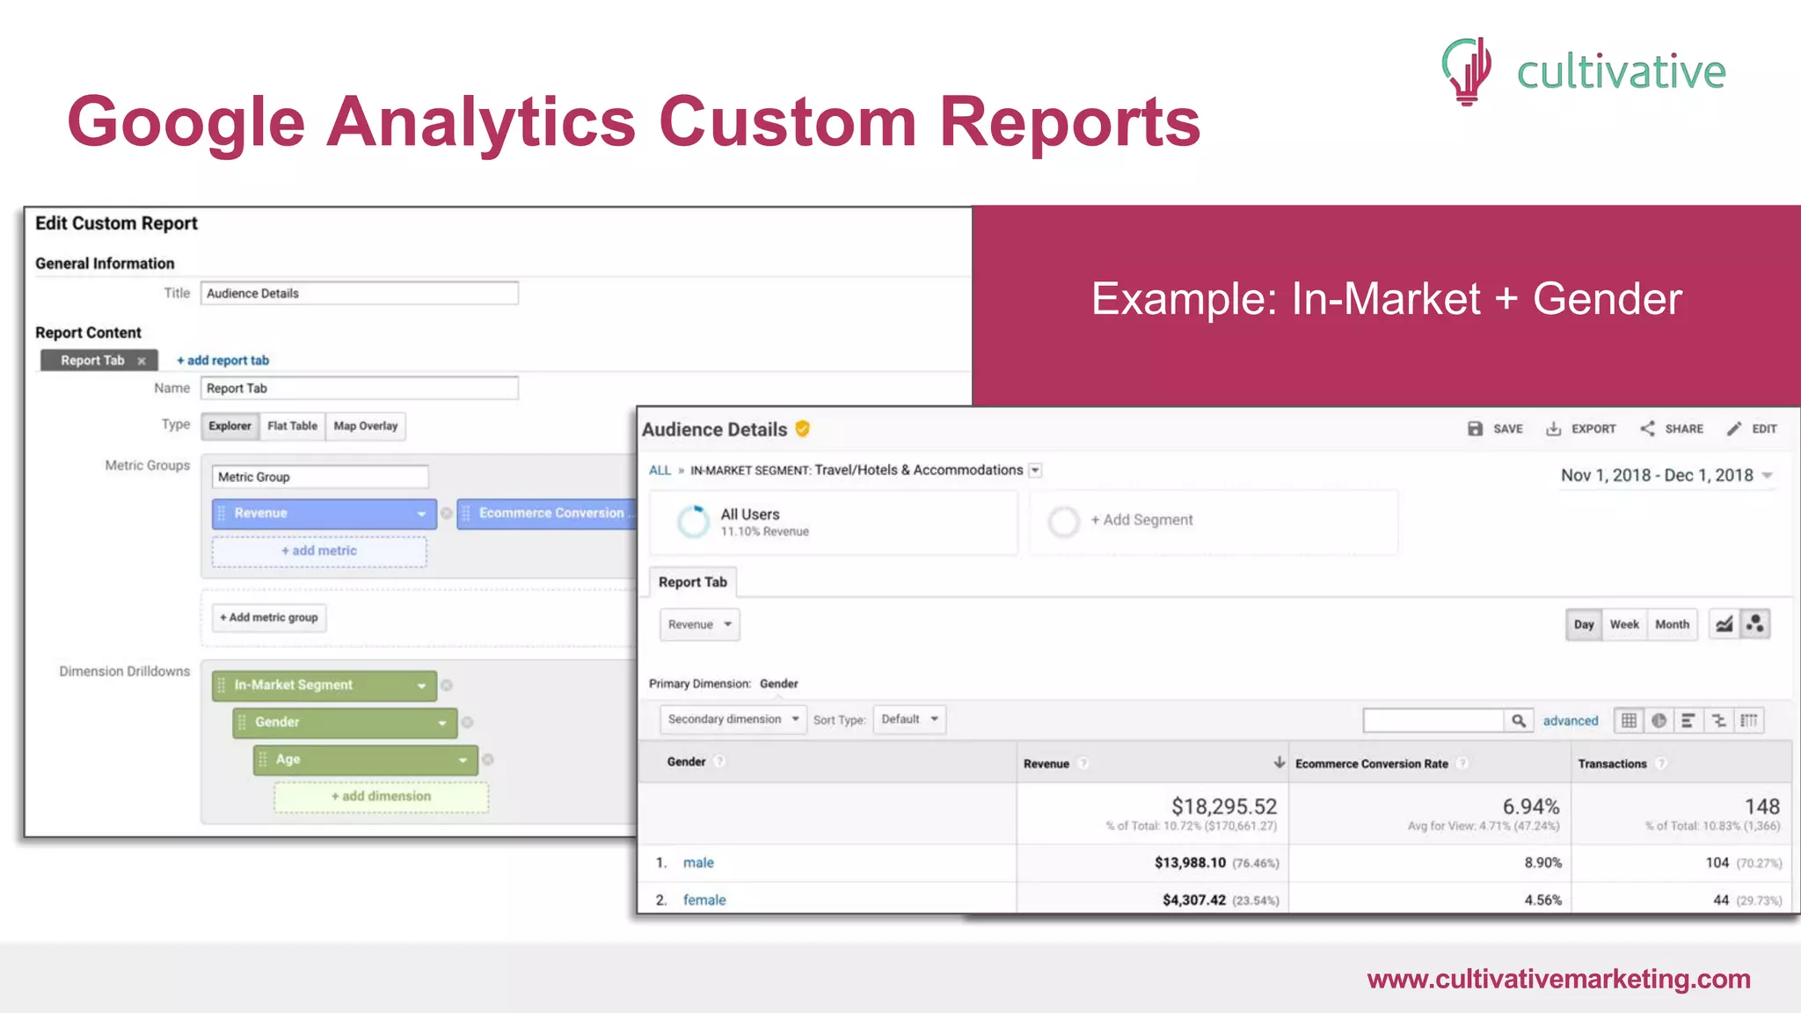The image size is (1801, 1013).
Task: Close the Report Tab with its x
Action: (x=141, y=361)
